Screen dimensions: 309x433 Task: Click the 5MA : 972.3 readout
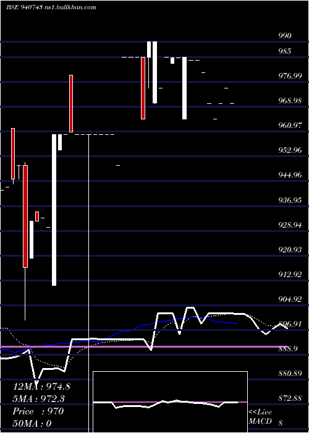click(39, 399)
